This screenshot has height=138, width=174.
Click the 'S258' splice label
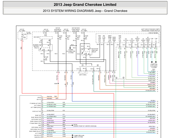[56, 83]
